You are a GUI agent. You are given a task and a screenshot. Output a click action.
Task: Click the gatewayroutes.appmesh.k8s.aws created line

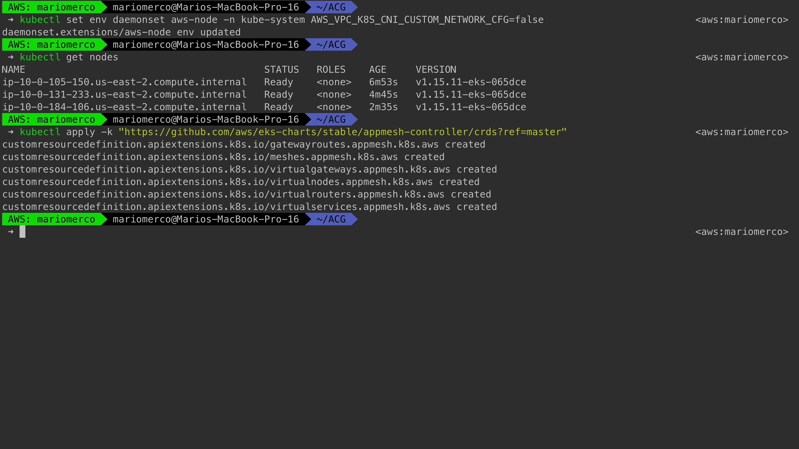tap(243, 145)
